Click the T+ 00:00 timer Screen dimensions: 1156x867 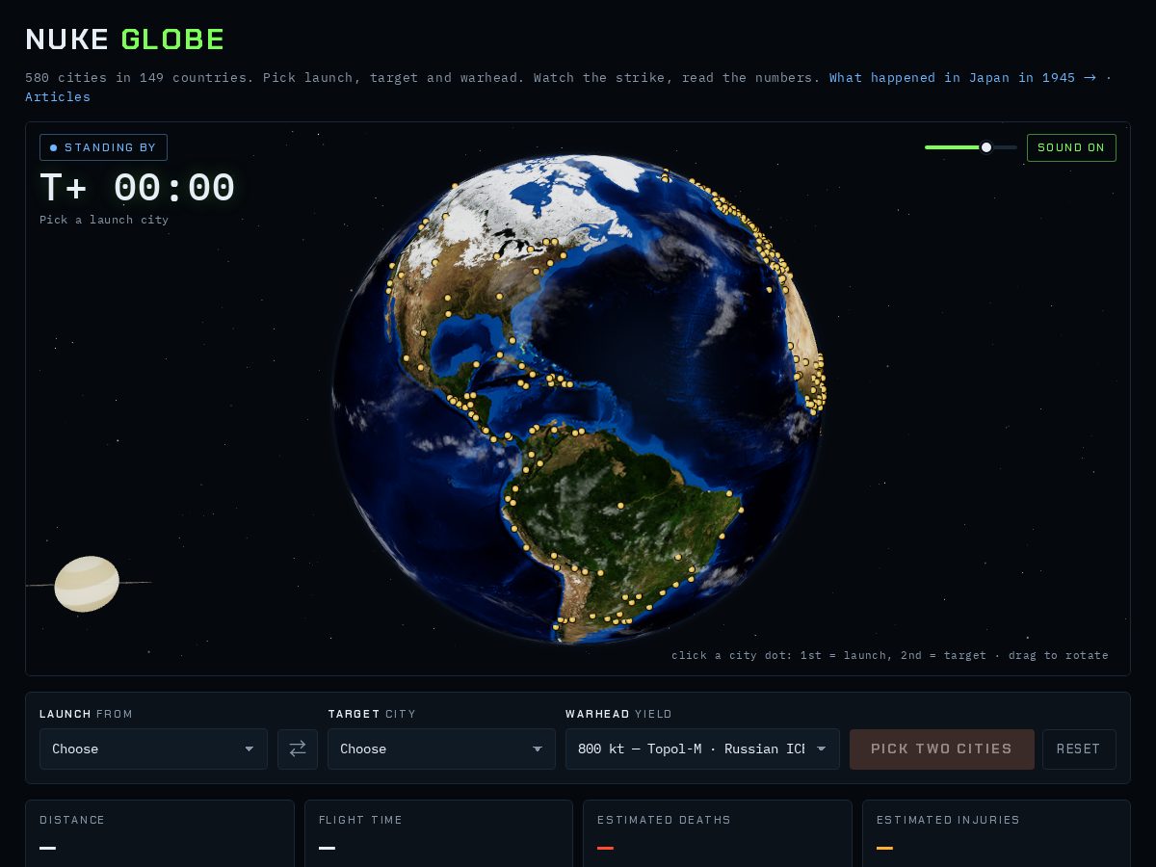point(137,188)
